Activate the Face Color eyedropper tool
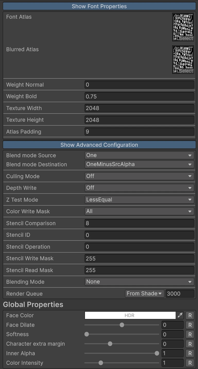 click(x=180, y=315)
